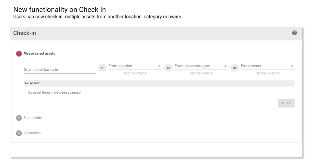Expand the From location dropdown arrow
The height and width of the screenshot is (167, 312).
coord(159,66)
